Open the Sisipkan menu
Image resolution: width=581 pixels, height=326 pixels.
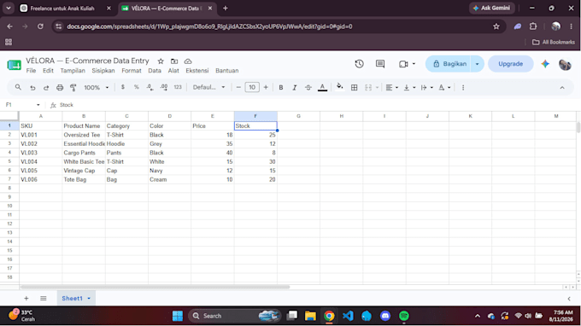point(103,71)
